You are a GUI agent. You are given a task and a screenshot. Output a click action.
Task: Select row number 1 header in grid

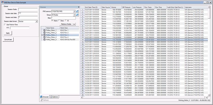[x=83, y=10]
